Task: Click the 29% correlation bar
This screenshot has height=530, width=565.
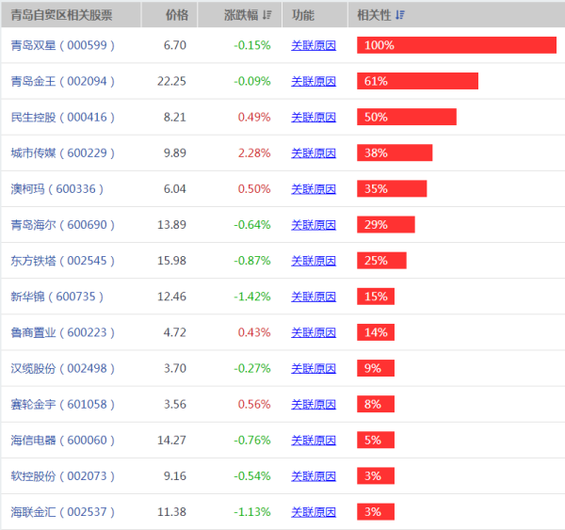Action: click(x=386, y=224)
